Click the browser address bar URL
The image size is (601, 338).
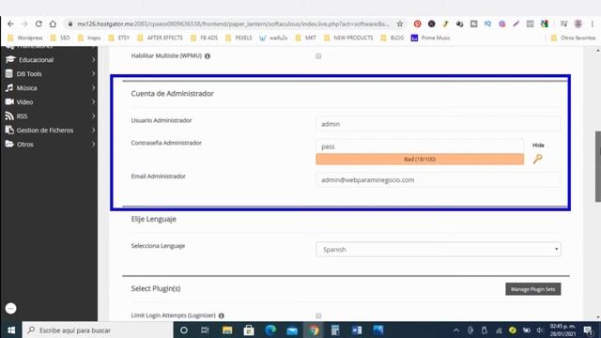pyautogui.click(x=233, y=23)
